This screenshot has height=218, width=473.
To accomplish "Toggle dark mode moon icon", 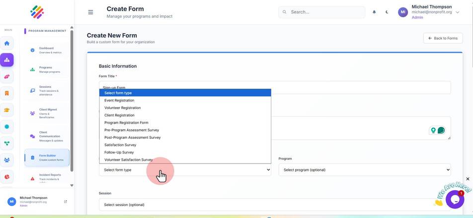I will 387,12.
